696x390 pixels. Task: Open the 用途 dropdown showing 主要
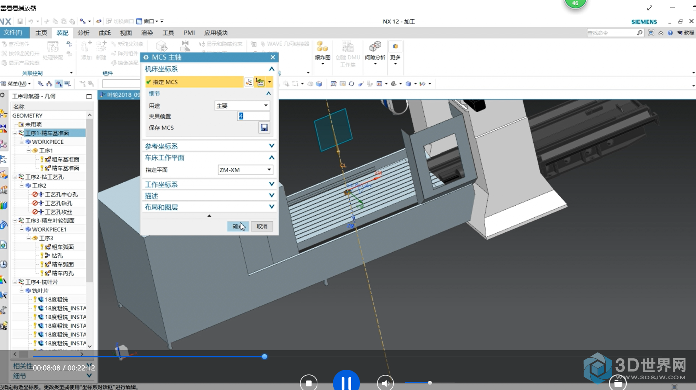click(242, 105)
